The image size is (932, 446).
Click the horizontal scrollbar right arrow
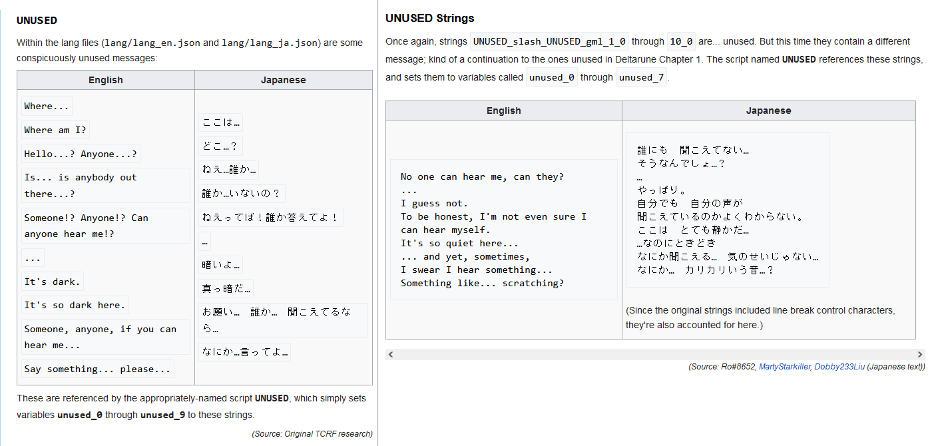920,355
